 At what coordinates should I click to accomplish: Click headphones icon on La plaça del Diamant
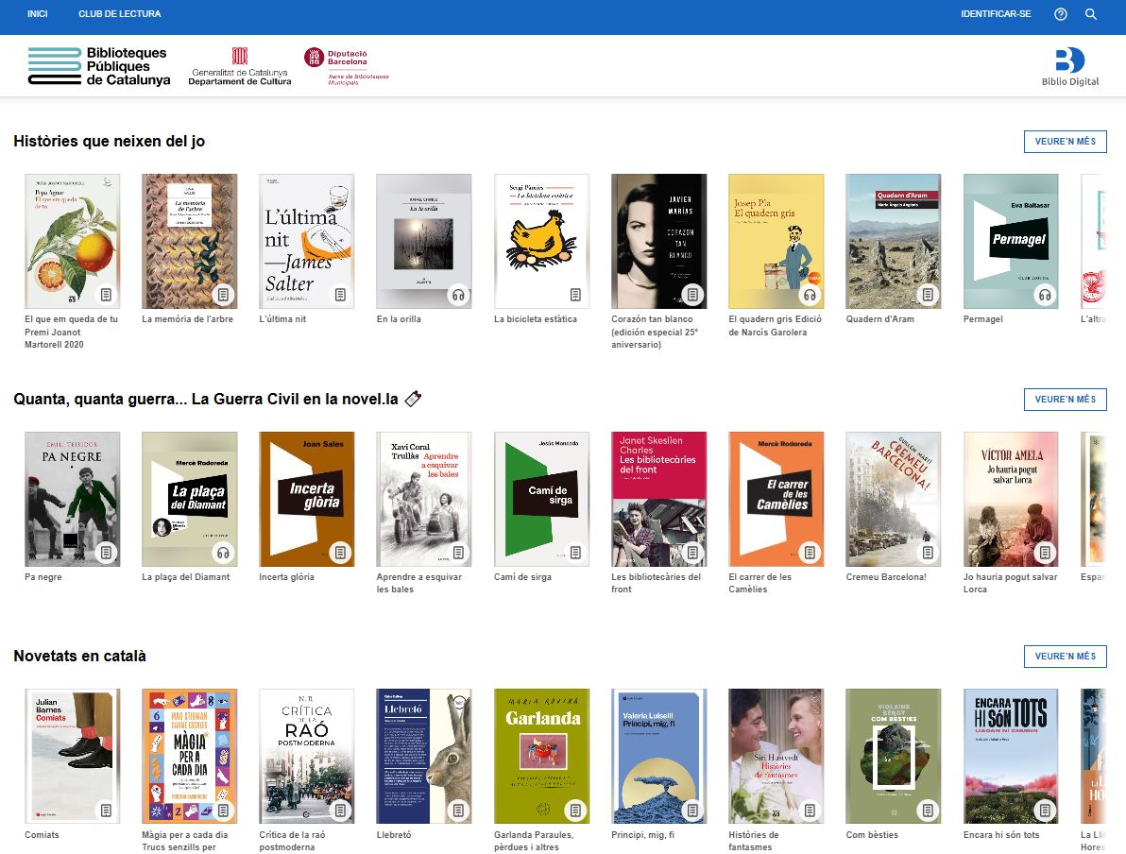pyautogui.click(x=223, y=553)
